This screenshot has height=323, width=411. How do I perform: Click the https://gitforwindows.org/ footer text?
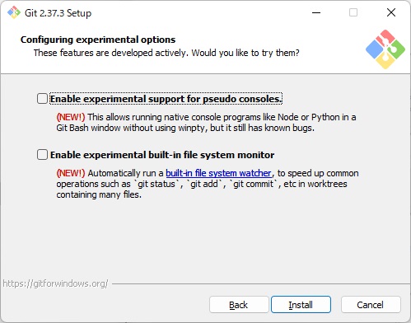pyautogui.click(x=55, y=283)
